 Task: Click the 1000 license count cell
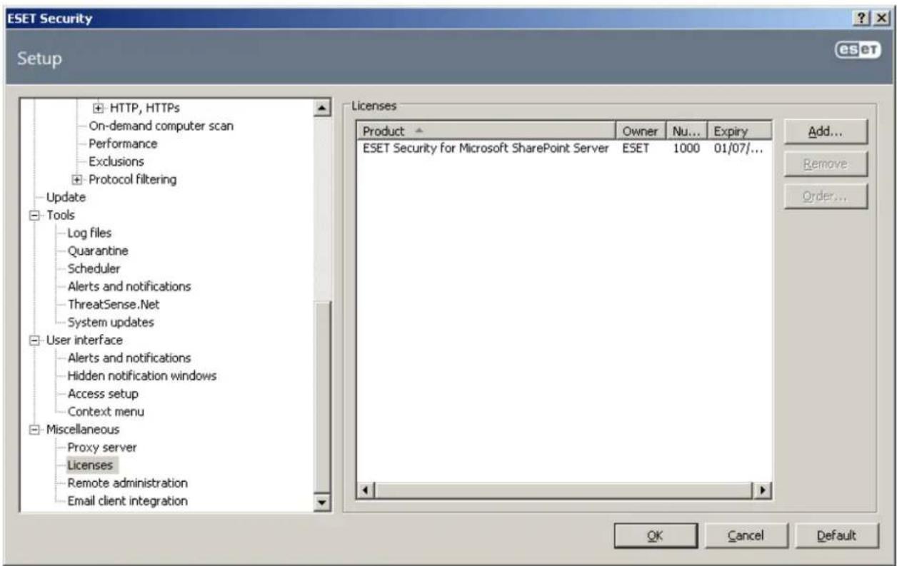(x=686, y=148)
